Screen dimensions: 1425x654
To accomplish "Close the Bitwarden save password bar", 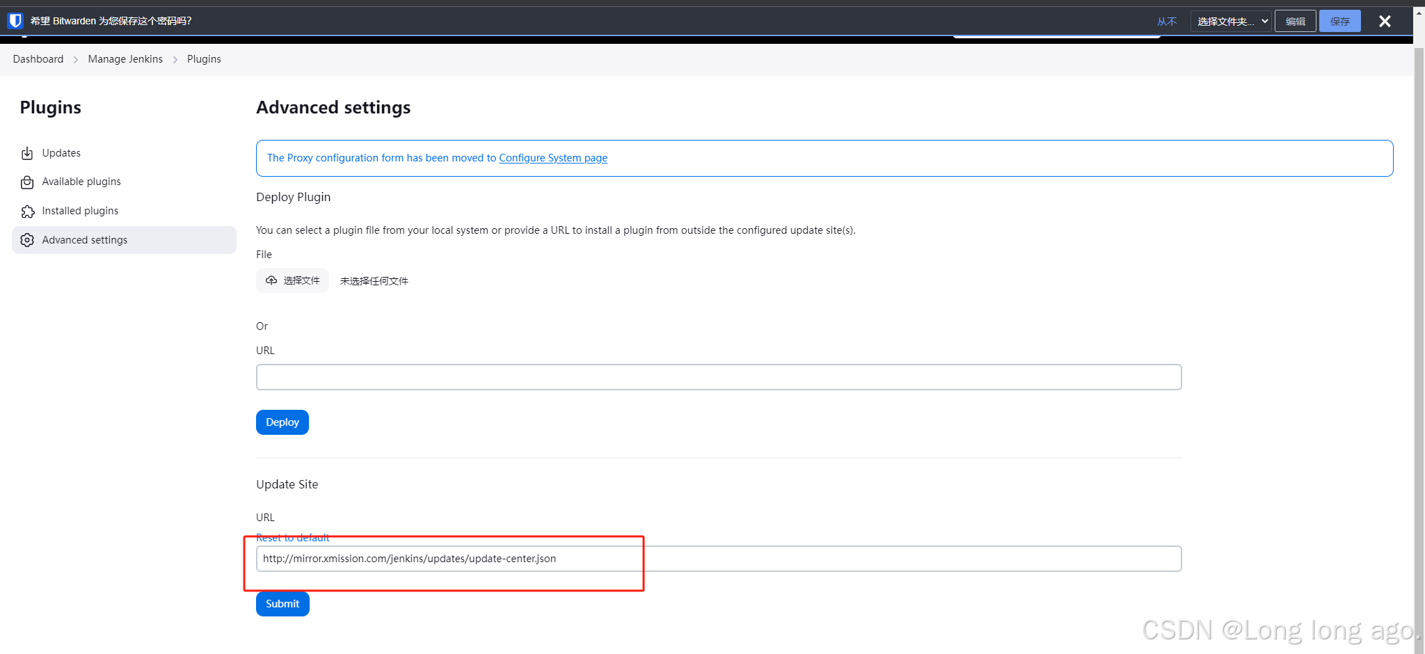I will point(1385,22).
